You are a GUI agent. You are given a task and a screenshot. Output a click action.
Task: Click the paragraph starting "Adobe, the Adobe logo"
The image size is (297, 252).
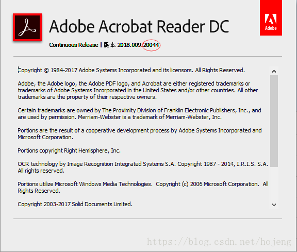(x=138, y=90)
